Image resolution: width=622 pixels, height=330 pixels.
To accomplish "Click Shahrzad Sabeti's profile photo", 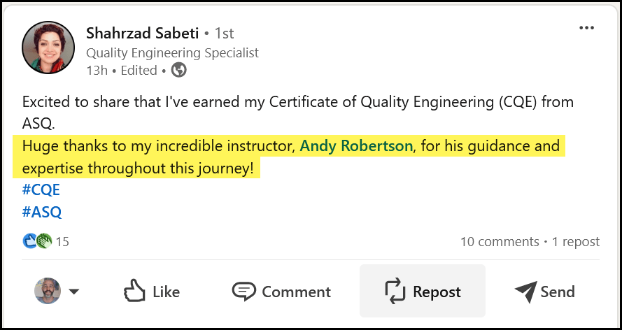I will point(48,48).
